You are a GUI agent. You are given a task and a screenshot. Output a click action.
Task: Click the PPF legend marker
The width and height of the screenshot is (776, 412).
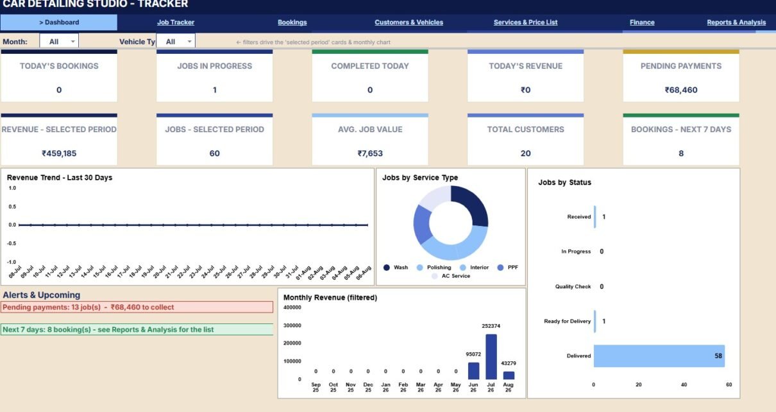[500, 268]
